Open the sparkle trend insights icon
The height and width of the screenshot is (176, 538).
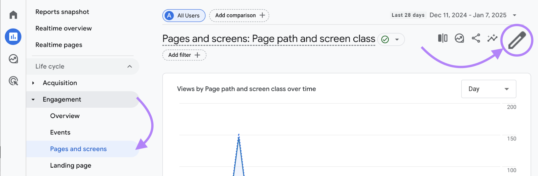click(x=492, y=38)
